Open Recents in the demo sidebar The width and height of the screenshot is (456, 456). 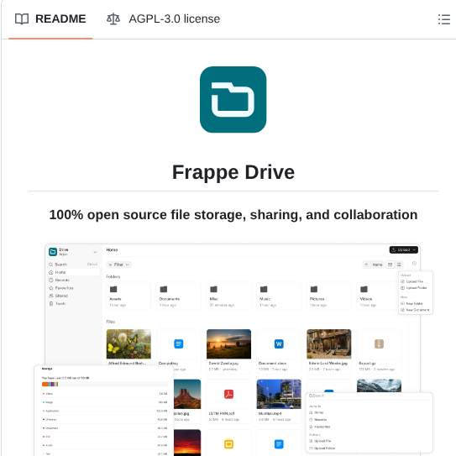[x=73, y=280]
